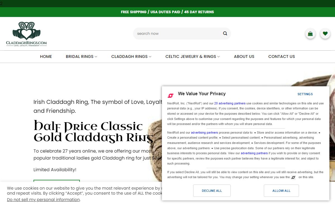This screenshot has height=206, width=335.
Task: Open the Home menu item
Action: (46, 57)
